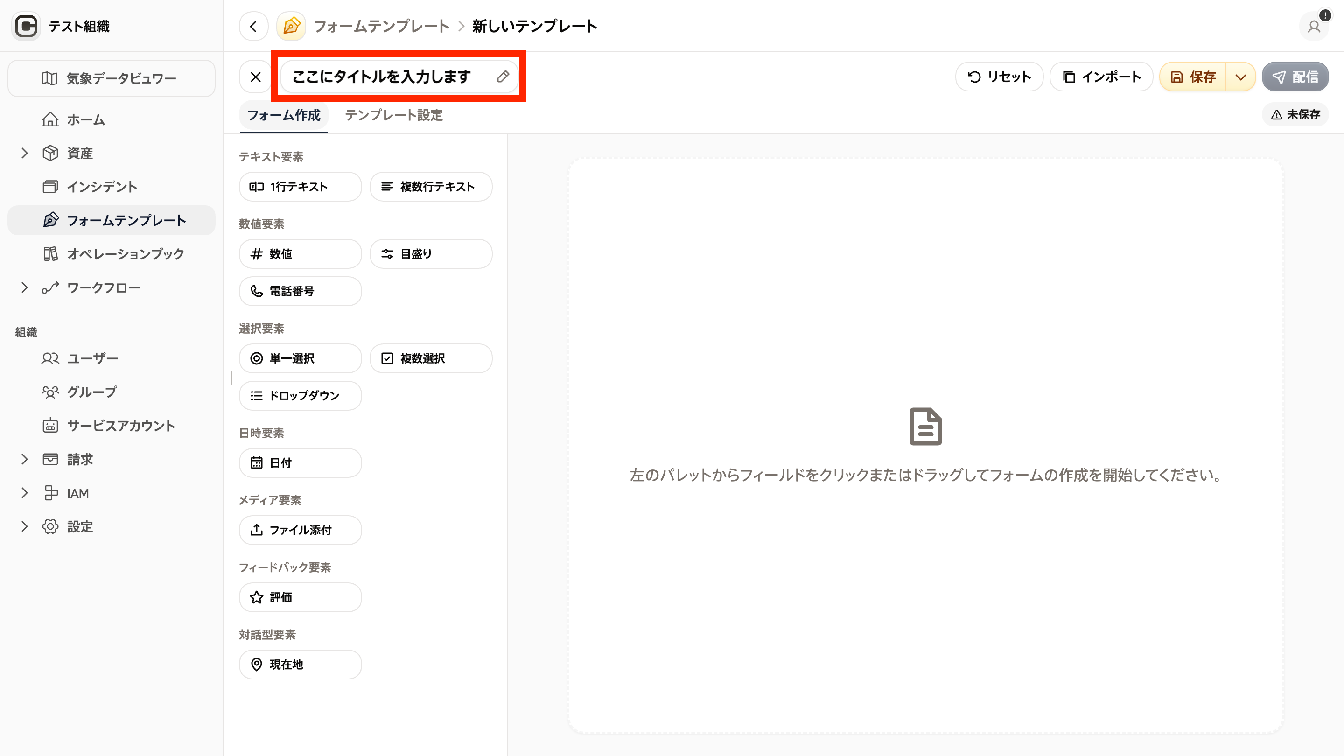
Task: Open 請求 in the sidebar
Action: tap(80, 459)
